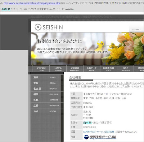Open the クラブ紹介 CLUB menu item
This screenshot has height=142, width=144.
[41, 69]
